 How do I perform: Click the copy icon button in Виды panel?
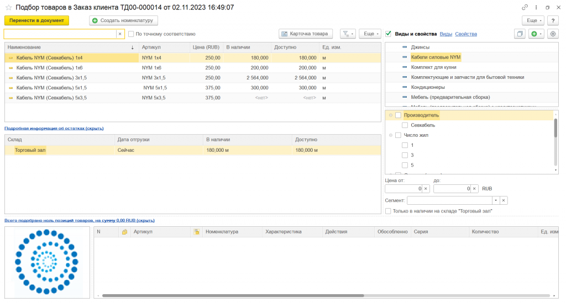pos(520,34)
